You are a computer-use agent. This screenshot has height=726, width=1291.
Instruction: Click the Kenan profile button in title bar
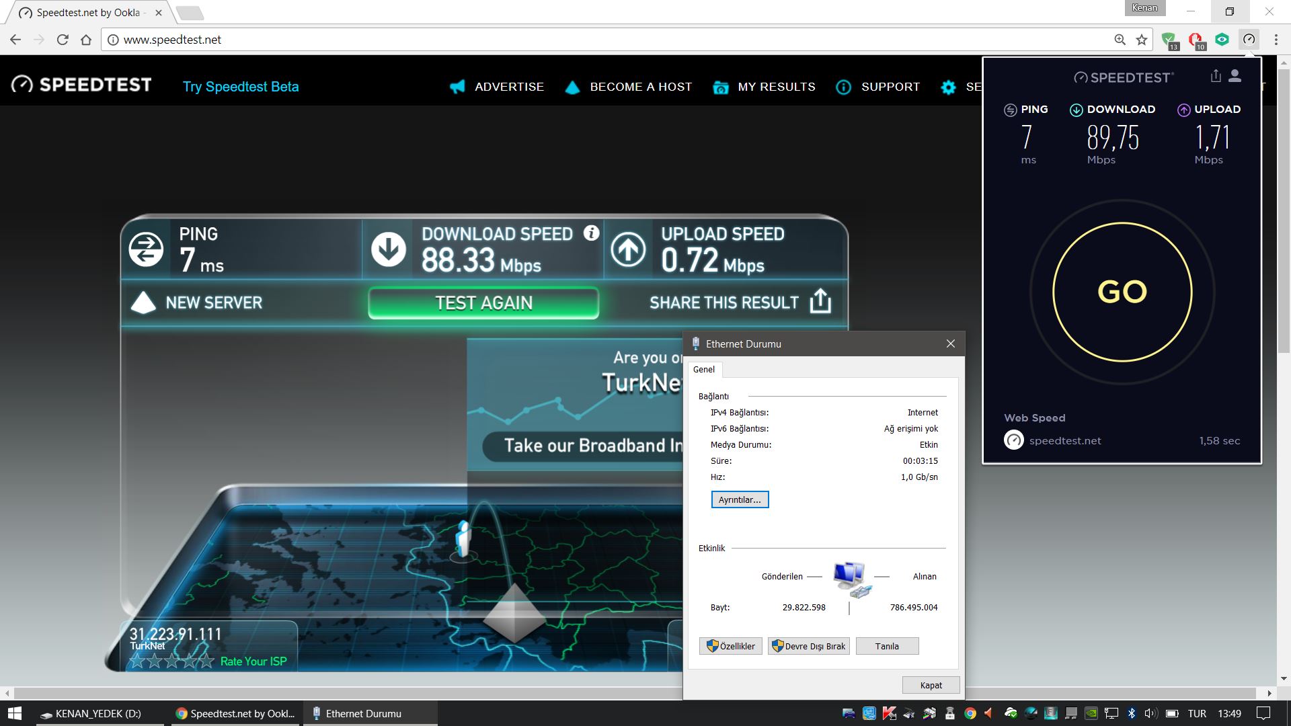click(x=1144, y=8)
